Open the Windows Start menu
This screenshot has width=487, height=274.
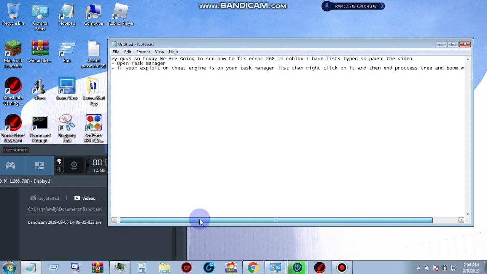click(9, 268)
